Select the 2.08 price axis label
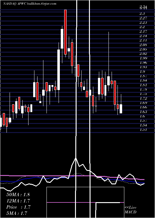This screenshot has height=218, width=155. click(143, 45)
